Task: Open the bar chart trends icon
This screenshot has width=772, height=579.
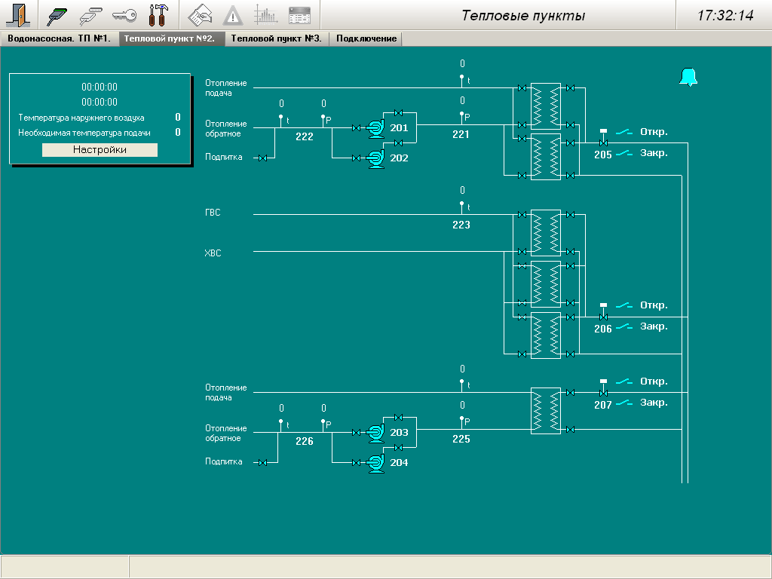Action: (x=265, y=15)
